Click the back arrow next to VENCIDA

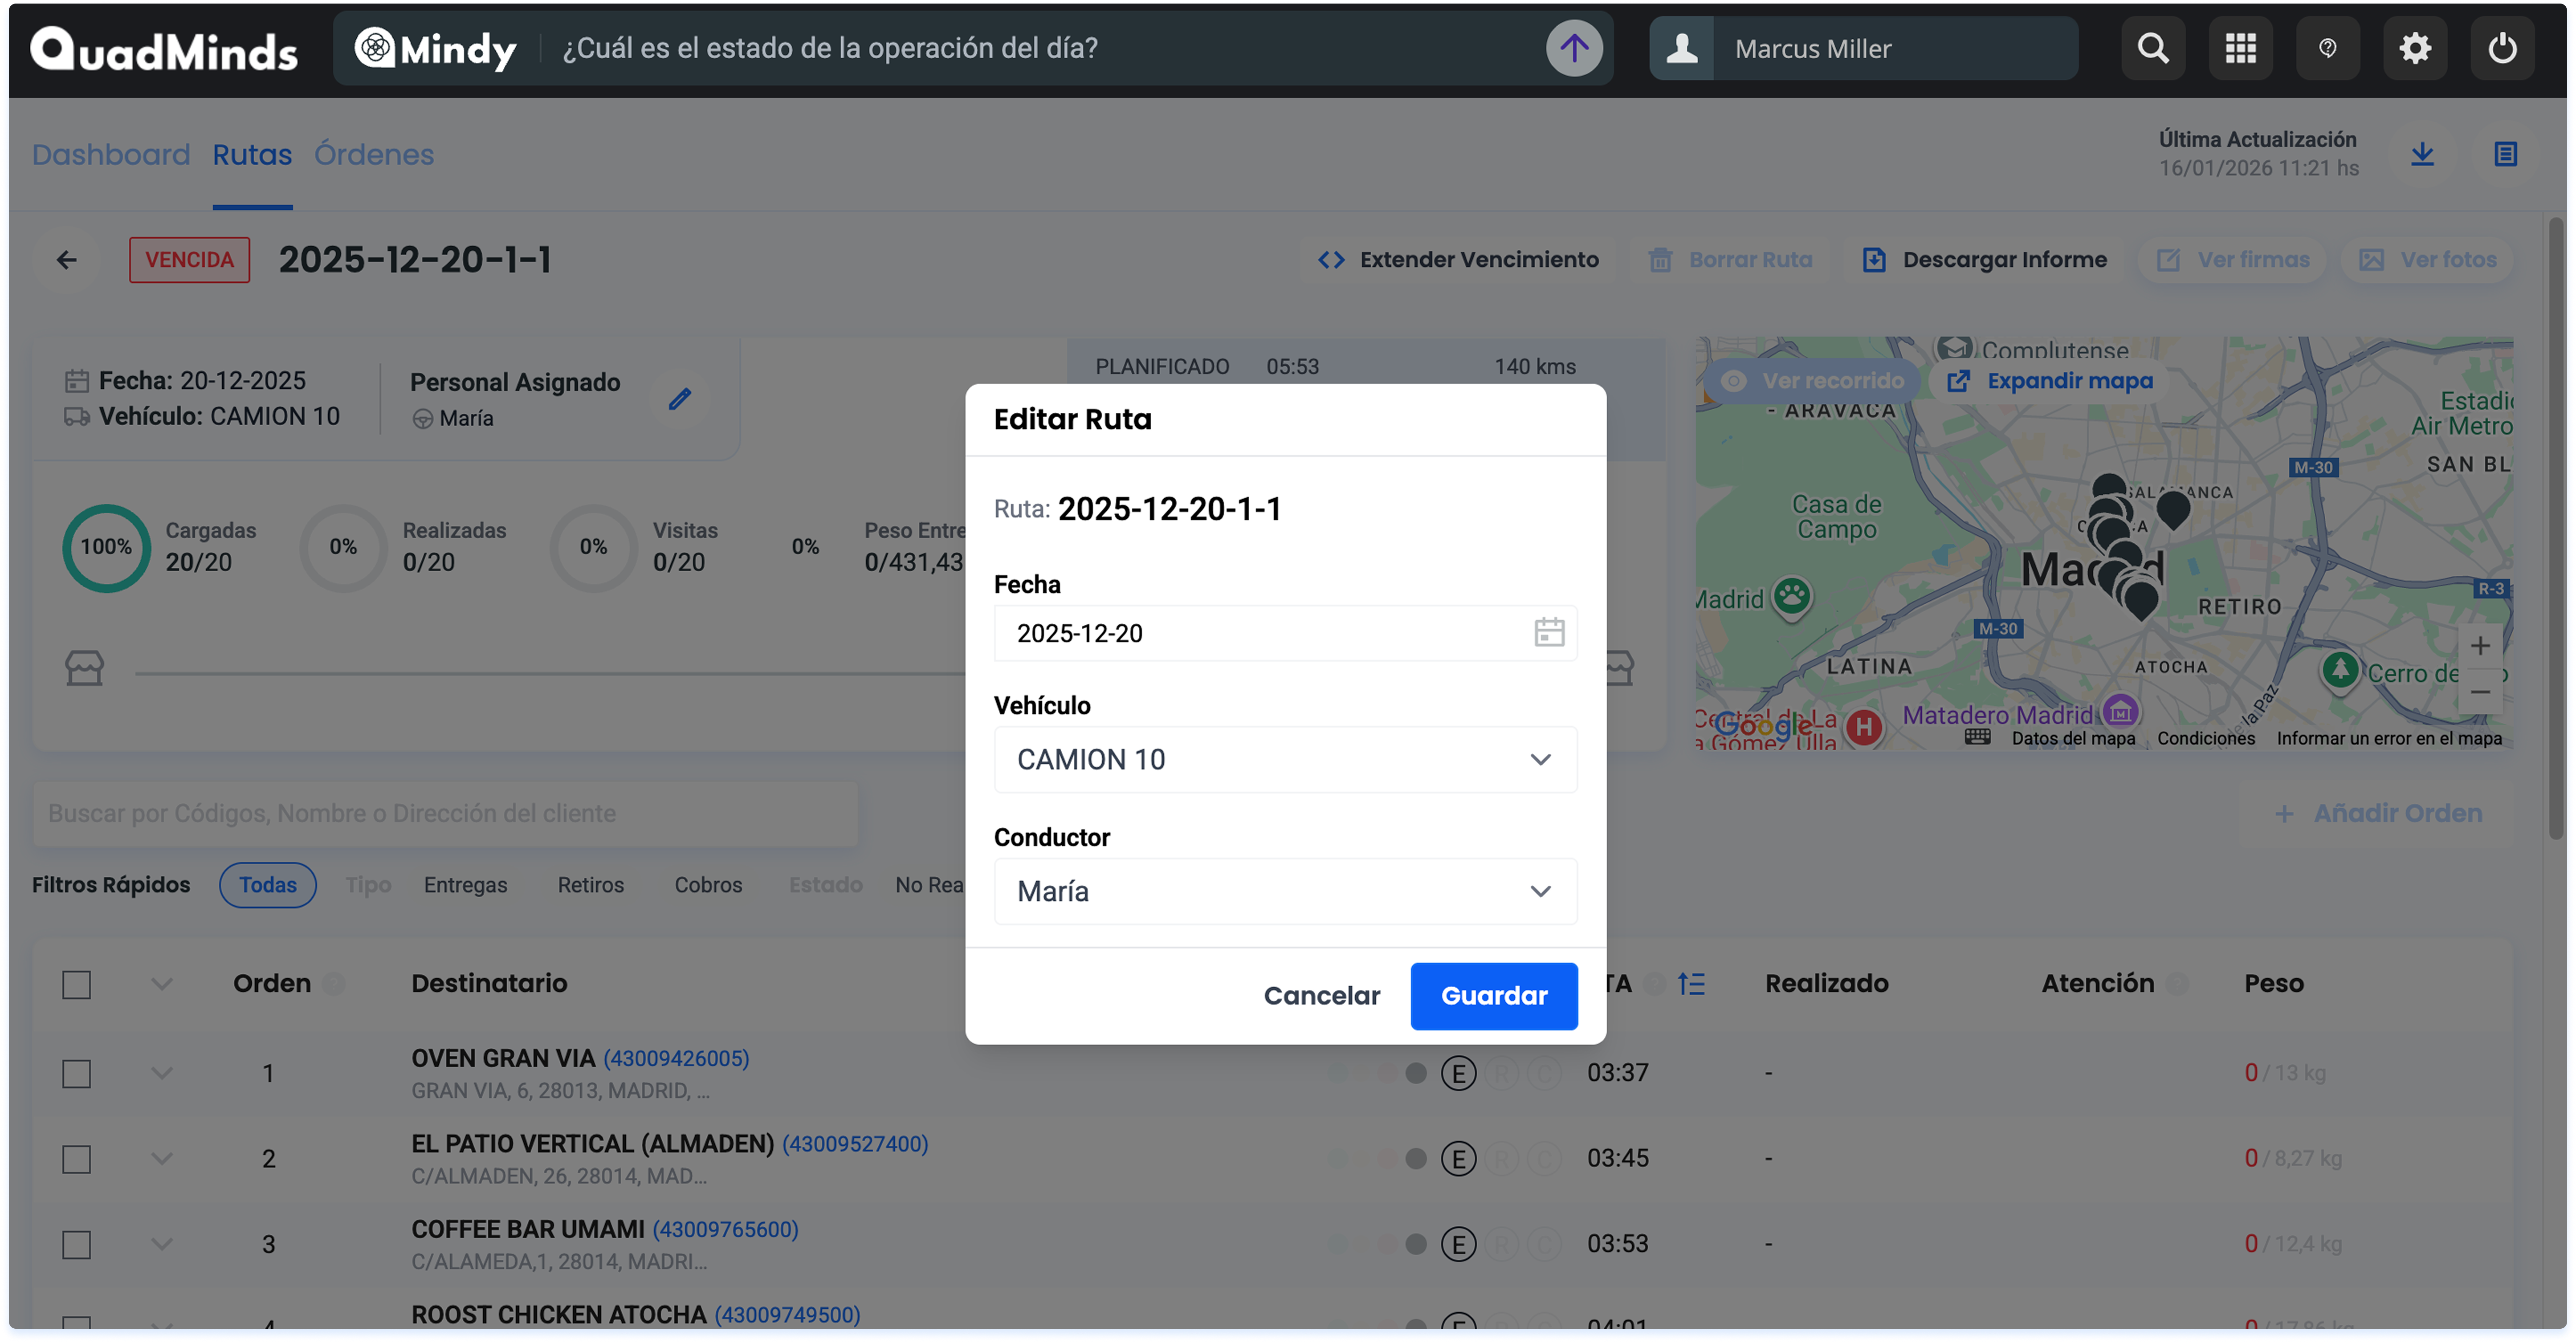coord(67,260)
